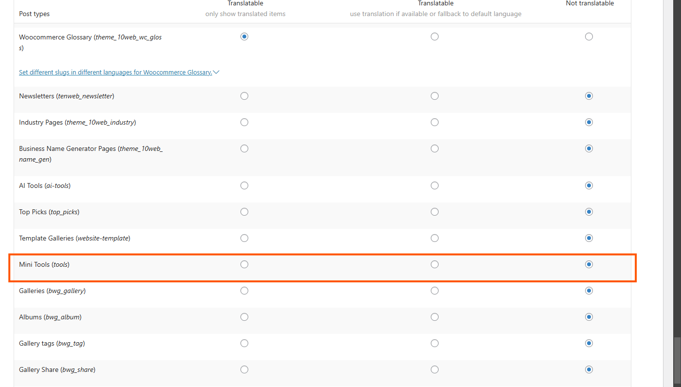Set Top Picks to translatable with fallback
681x387 pixels.
(435, 212)
